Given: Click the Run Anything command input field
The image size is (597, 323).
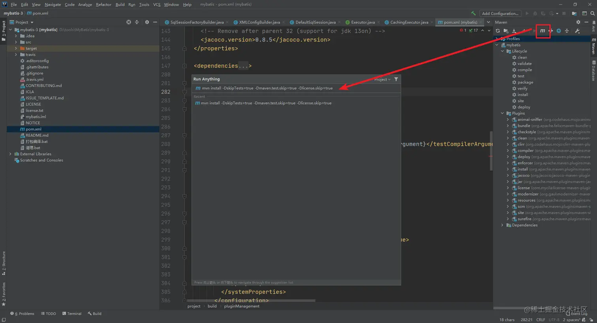Looking at the screenshot, I should [296, 88].
